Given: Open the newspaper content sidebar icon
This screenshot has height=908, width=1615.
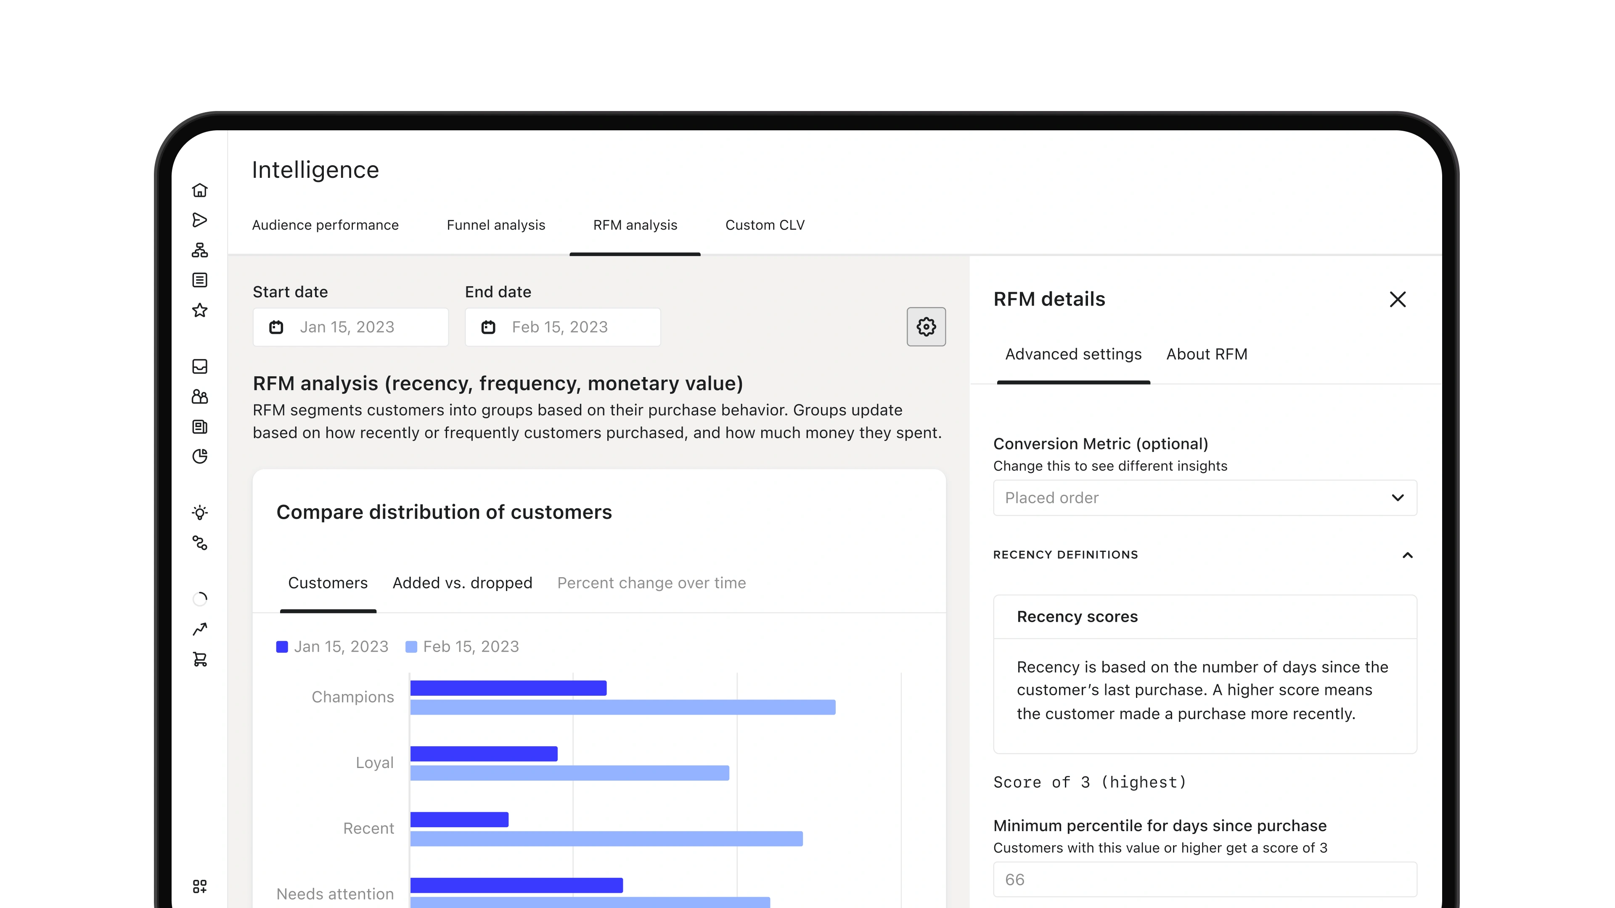Looking at the screenshot, I should [199, 427].
